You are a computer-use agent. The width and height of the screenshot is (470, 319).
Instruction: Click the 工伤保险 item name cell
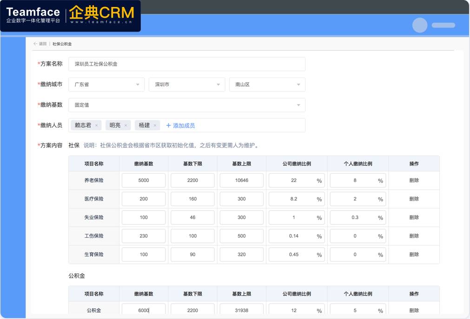[94, 236]
